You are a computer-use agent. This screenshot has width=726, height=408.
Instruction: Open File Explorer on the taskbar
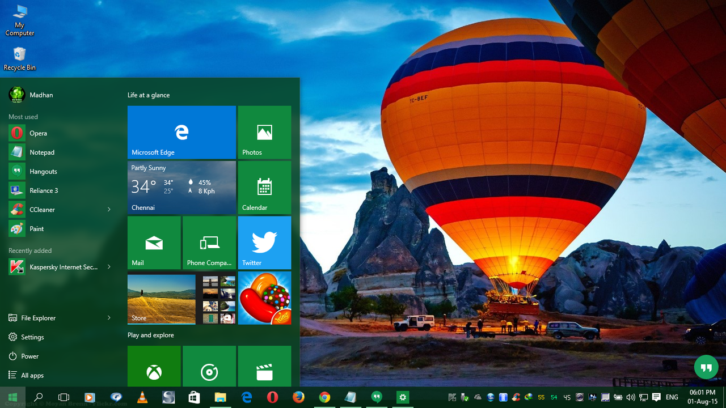[220, 397]
